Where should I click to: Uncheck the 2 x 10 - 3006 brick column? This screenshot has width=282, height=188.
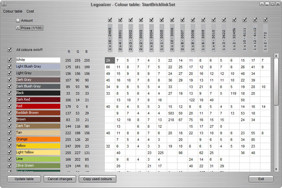(172, 20)
